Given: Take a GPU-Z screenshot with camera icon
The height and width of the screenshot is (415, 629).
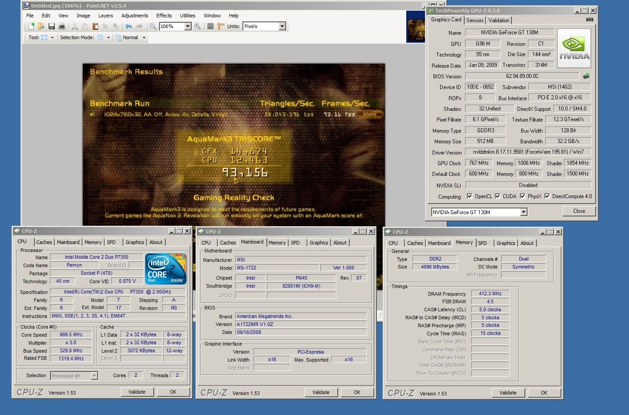Looking at the screenshot, I should pos(589,20).
